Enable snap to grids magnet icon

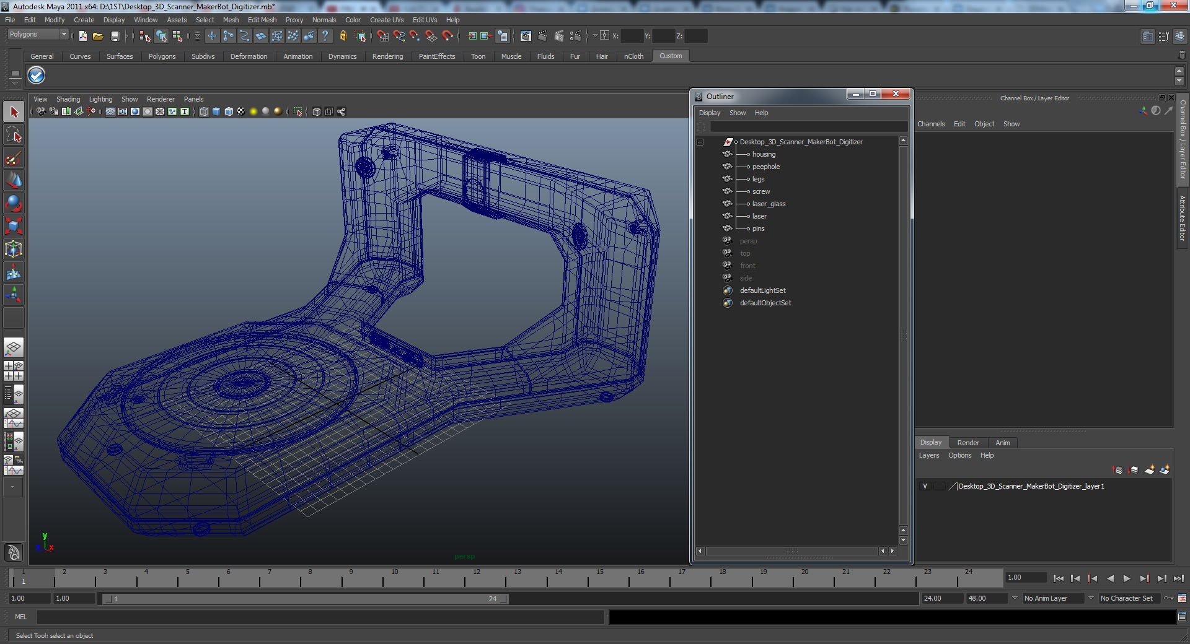click(382, 37)
